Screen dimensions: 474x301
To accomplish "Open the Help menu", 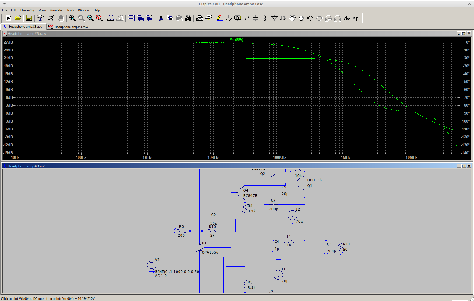I will click(97, 10).
